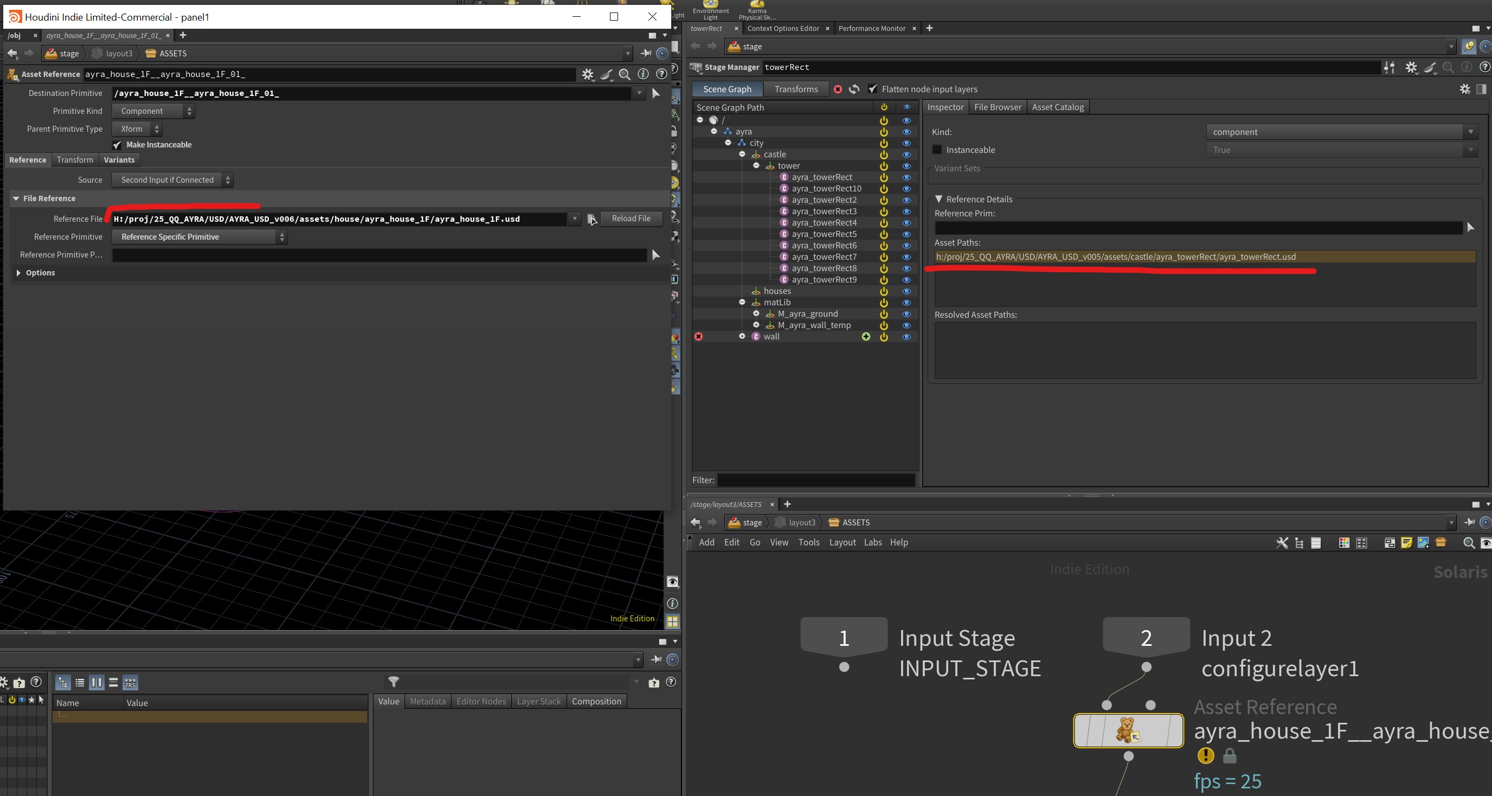
Task: Click the warning badge under Asset Reference node
Action: pos(1205,755)
